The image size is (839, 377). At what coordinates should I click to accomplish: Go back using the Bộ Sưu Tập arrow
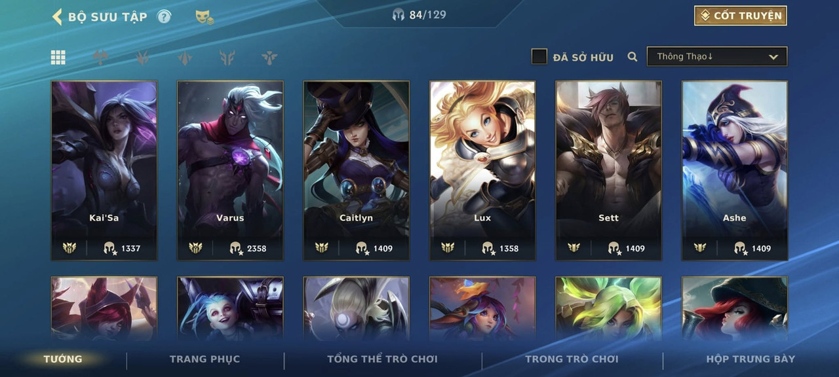coord(57,16)
